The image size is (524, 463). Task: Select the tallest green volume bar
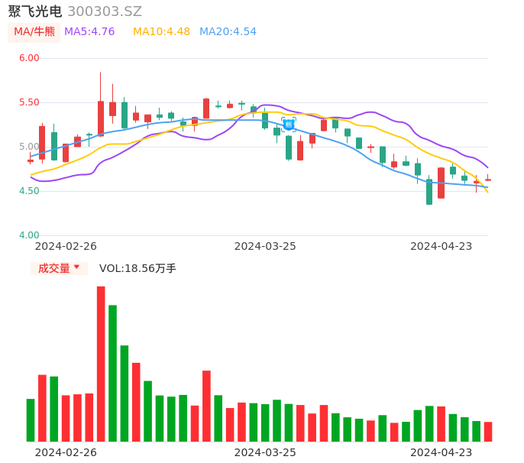[112, 373]
